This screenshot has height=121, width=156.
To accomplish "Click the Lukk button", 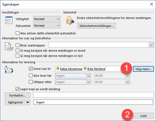I will (144, 116).
